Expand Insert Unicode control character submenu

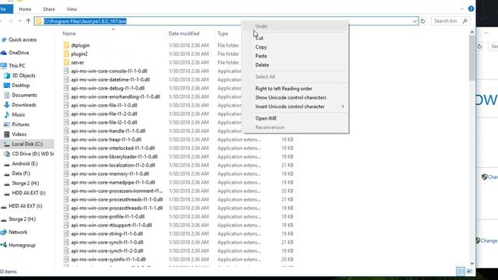(295, 107)
